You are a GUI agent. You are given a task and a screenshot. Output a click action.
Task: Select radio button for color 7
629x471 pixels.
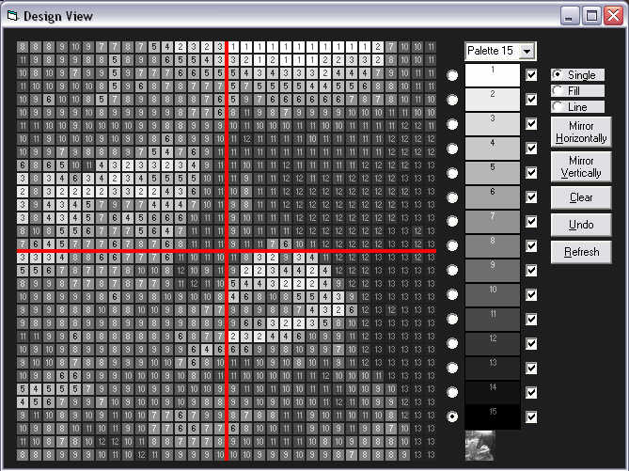point(452,222)
